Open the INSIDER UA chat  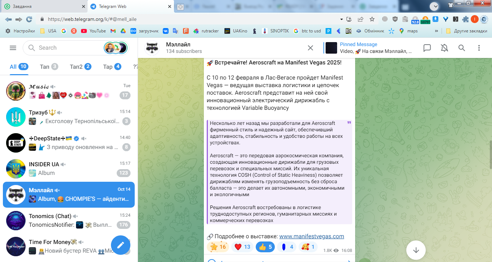click(69, 169)
